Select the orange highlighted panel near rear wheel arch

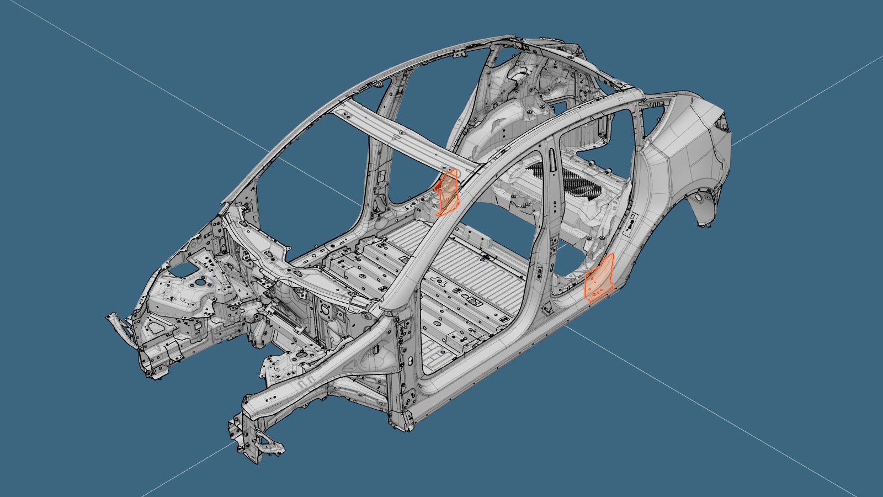click(x=599, y=278)
